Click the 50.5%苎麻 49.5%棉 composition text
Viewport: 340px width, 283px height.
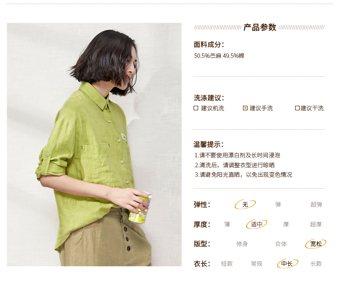tap(219, 56)
